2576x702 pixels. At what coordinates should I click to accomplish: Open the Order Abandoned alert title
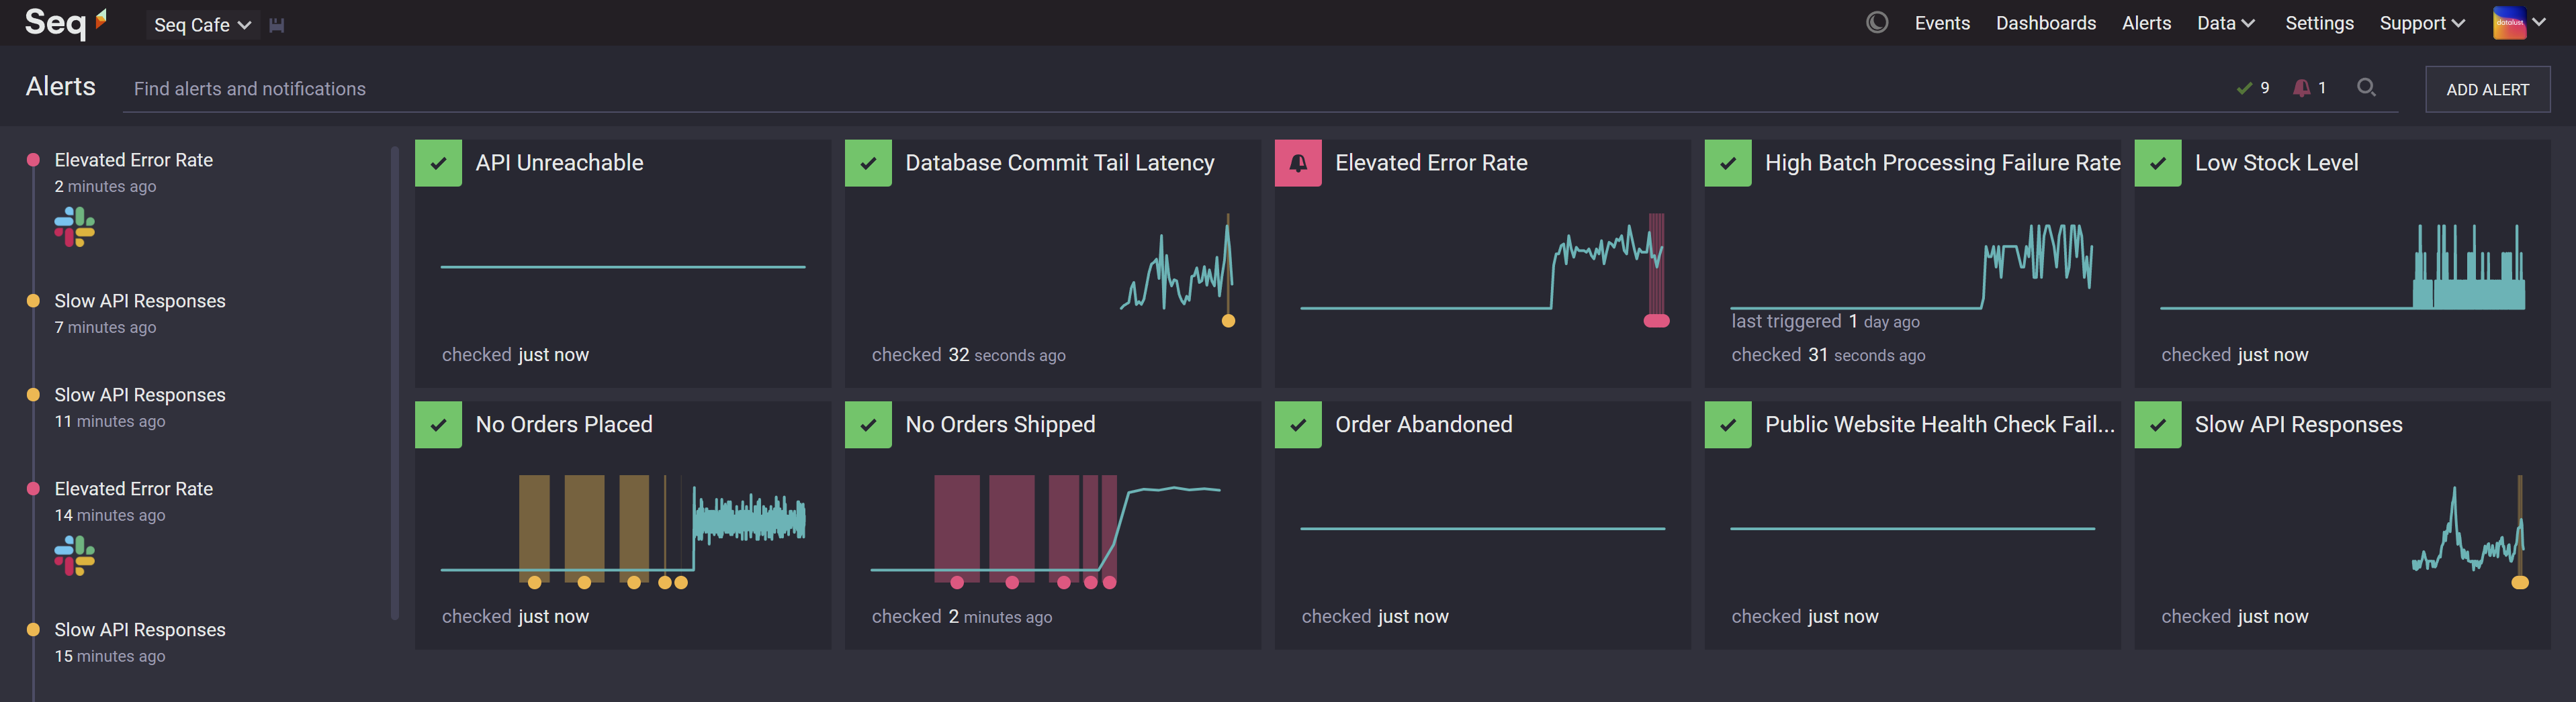coord(1423,424)
